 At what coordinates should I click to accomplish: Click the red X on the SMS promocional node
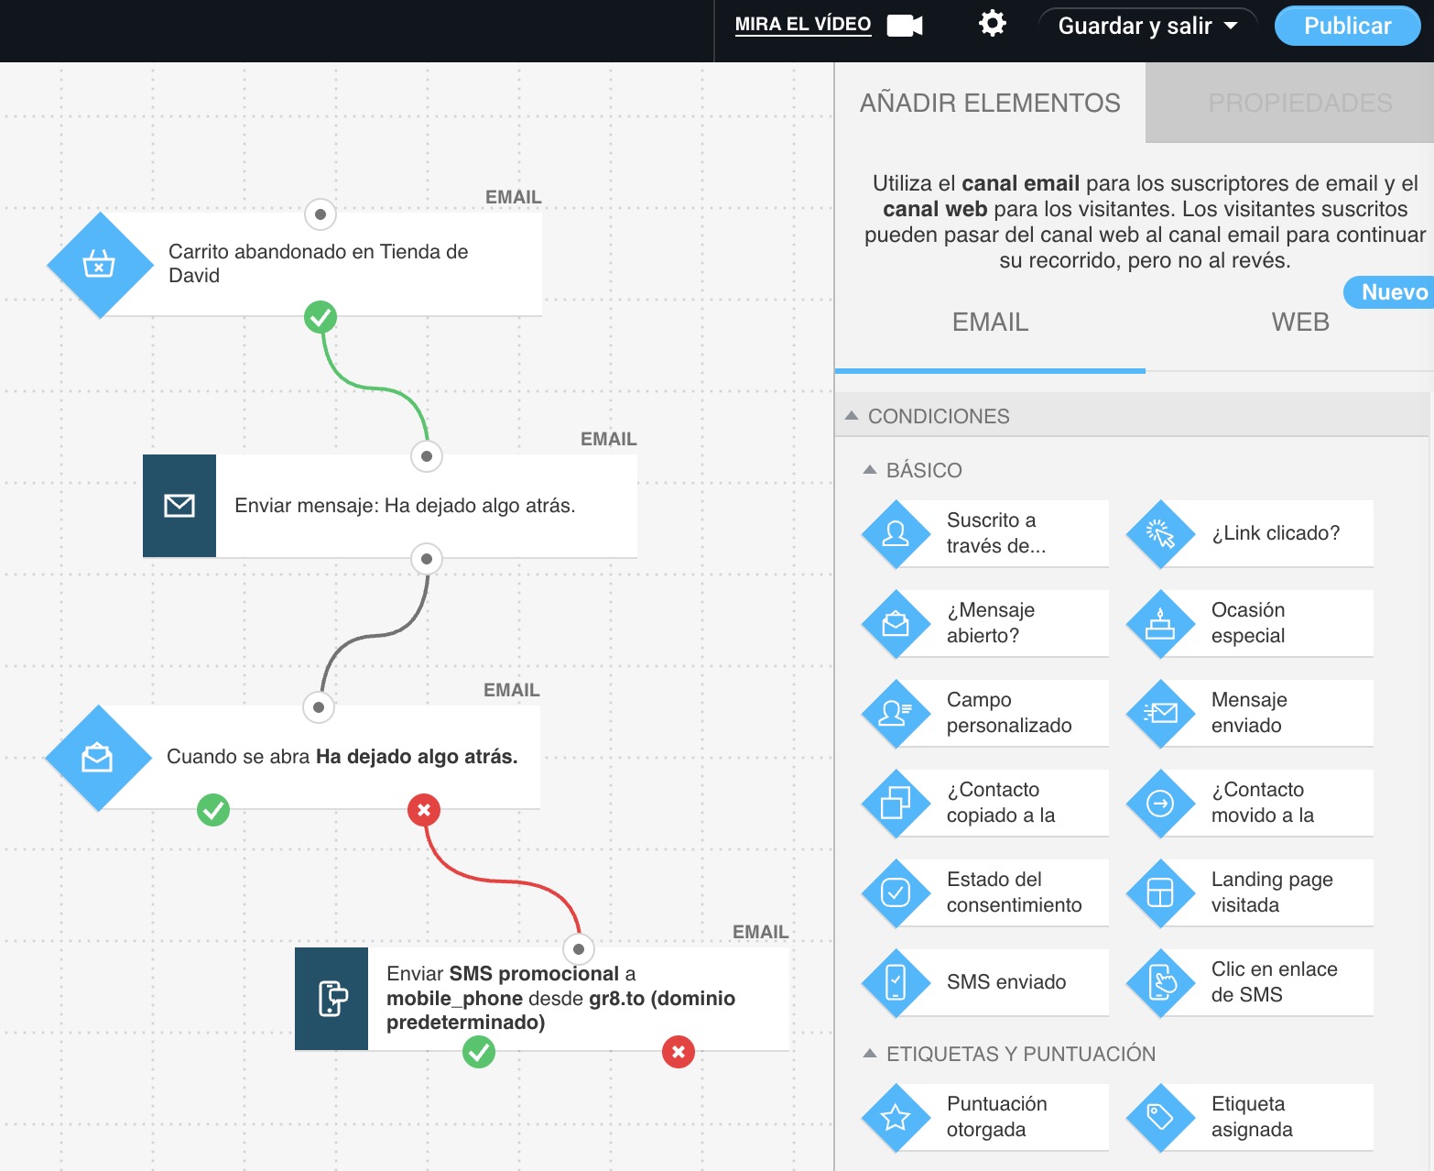tap(678, 1053)
